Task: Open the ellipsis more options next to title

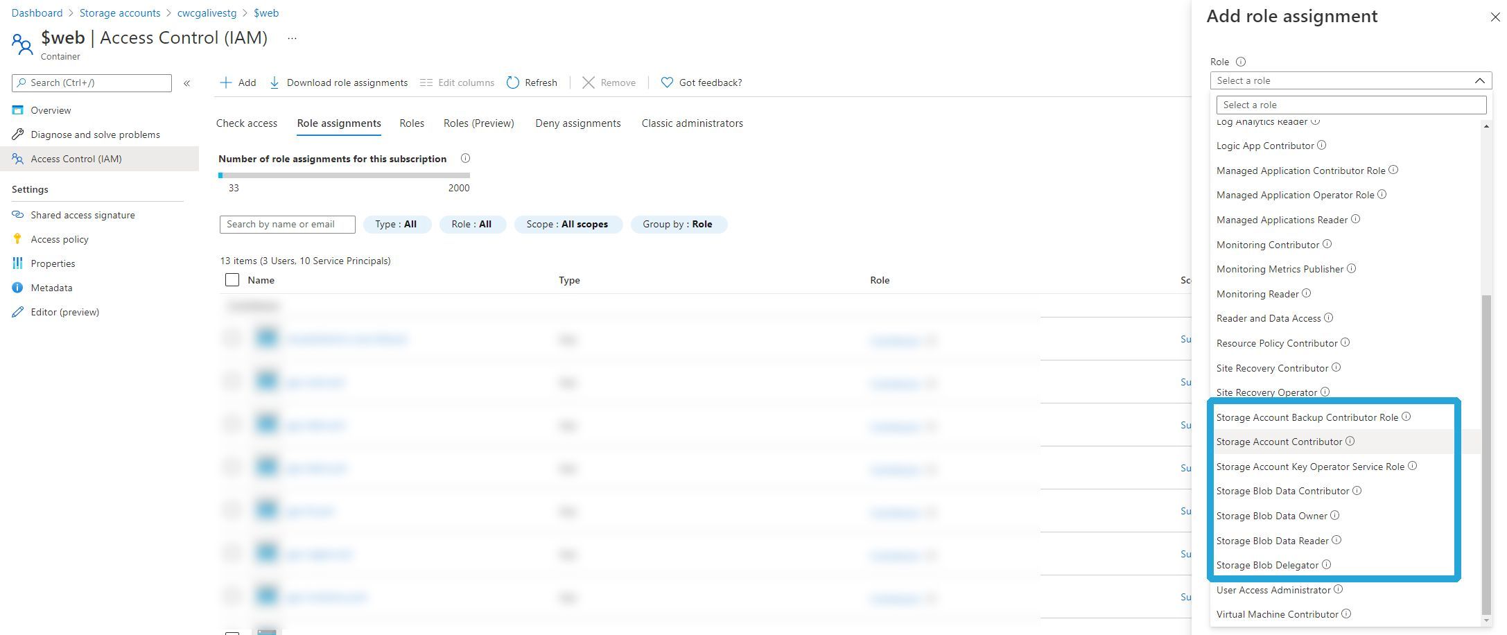Action: coord(292,38)
